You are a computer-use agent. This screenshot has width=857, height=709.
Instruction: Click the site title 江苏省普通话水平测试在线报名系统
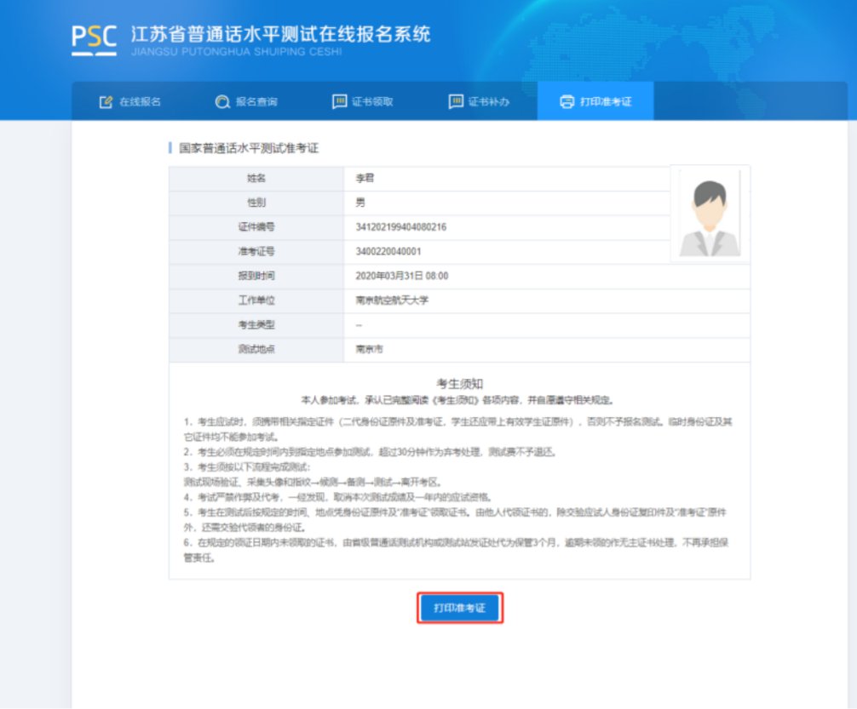280,34
